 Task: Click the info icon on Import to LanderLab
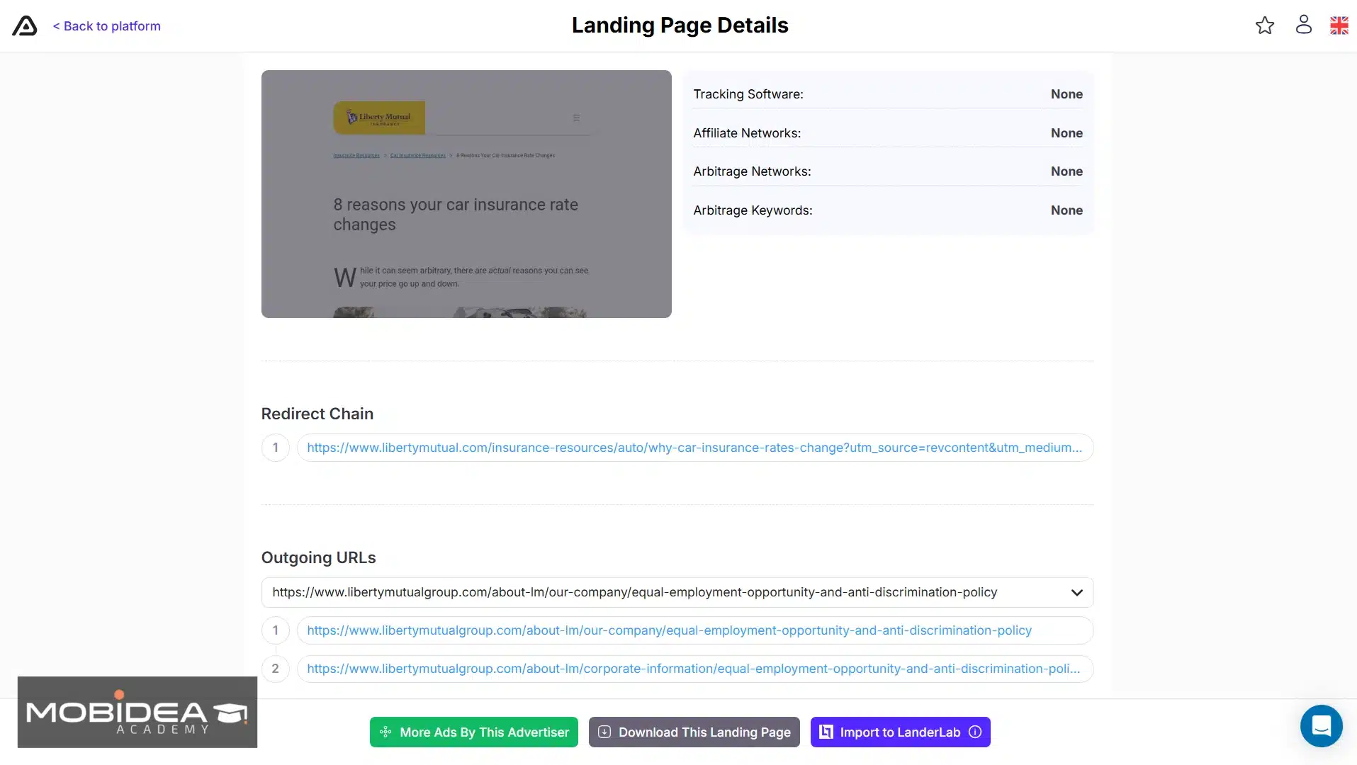[976, 732]
